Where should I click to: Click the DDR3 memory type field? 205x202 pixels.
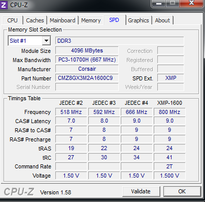click(x=120, y=41)
